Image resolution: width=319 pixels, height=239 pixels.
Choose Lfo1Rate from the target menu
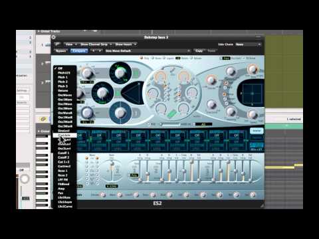pyautogui.click(x=64, y=197)
